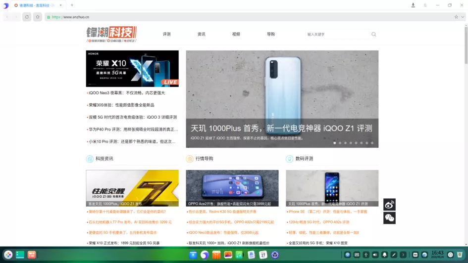Click the magnifier search icon

pos(374,34)
